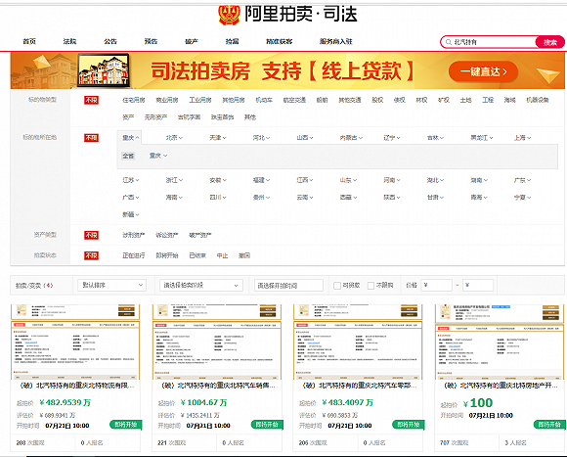Screen dimensions: 567x457
Task: Select 全省 option in the sub-panel
Action: (x=128, y=156)
